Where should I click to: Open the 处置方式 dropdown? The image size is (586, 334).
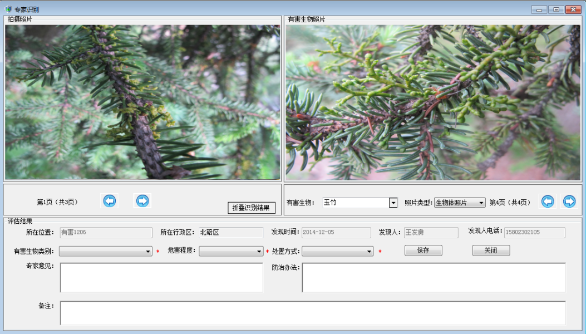(x=369, y=251)
